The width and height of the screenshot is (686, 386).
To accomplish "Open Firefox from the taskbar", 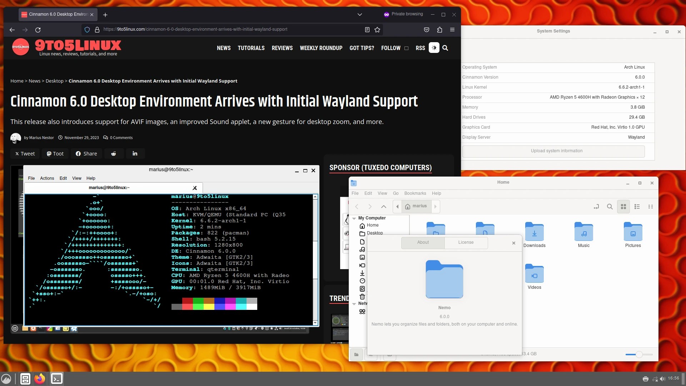I will coord(40,378).
